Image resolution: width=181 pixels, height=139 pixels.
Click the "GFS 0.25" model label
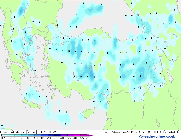tap(48, 132)
